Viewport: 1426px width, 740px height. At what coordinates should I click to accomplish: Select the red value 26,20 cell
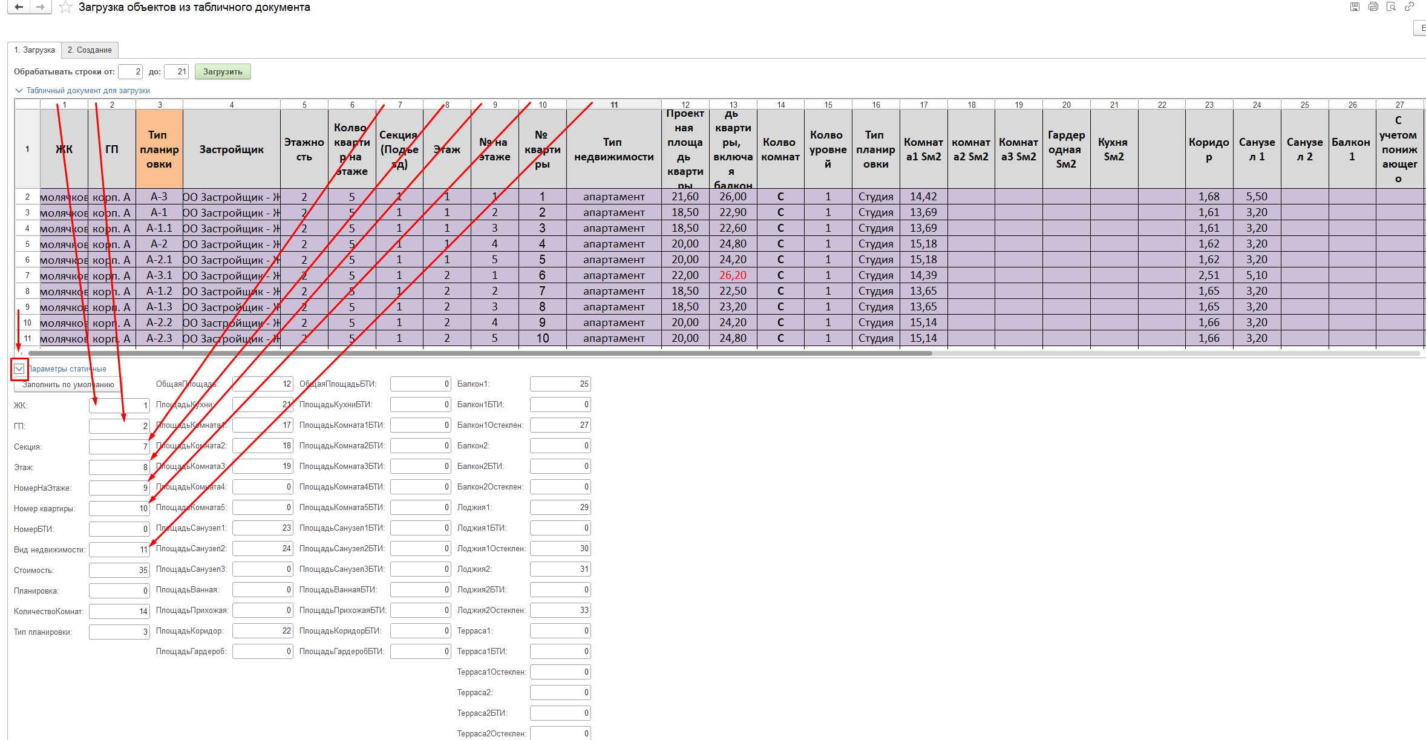(733, 275)
